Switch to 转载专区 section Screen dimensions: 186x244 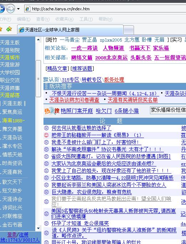pos(92,80)
